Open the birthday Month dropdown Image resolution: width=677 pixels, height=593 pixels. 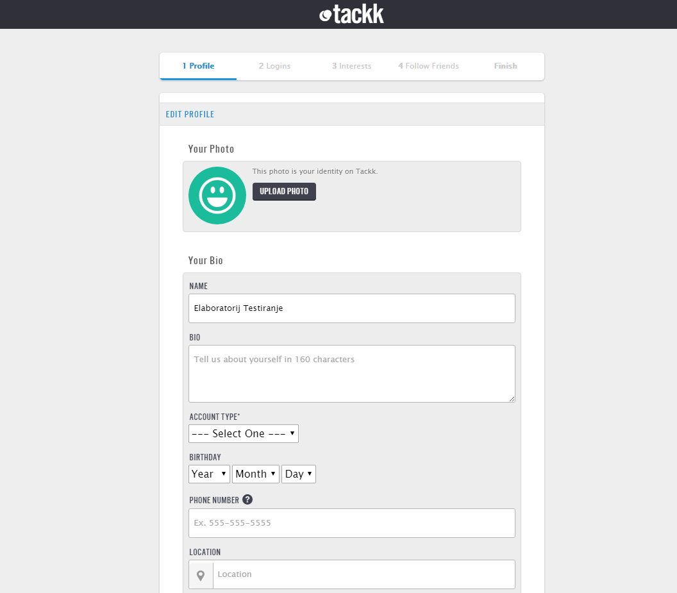click(x=255, y=474)
